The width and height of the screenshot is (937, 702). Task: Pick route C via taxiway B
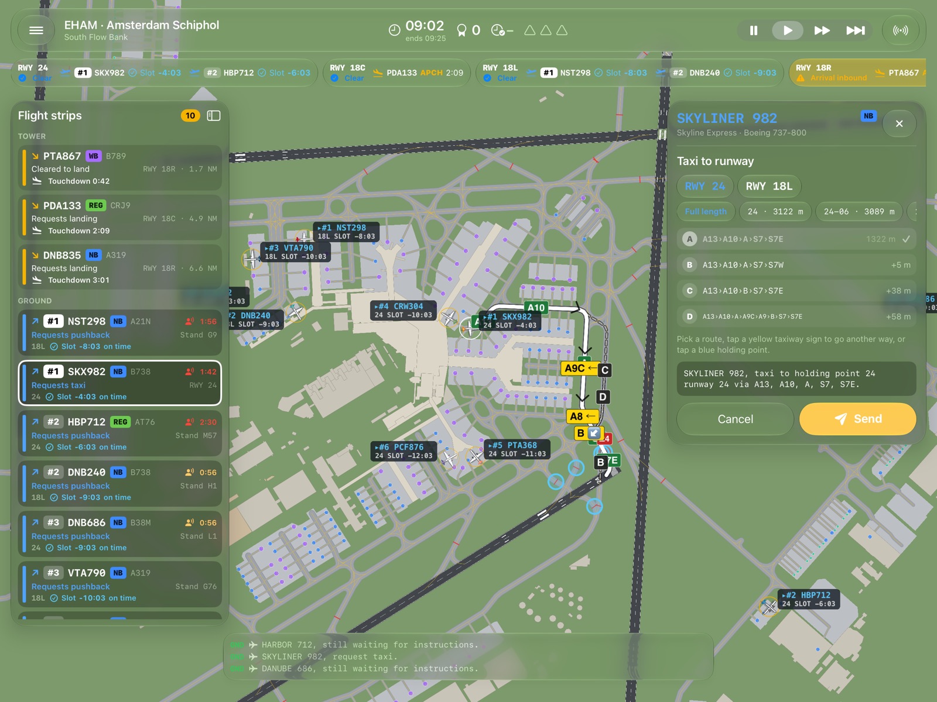[796, 291]
